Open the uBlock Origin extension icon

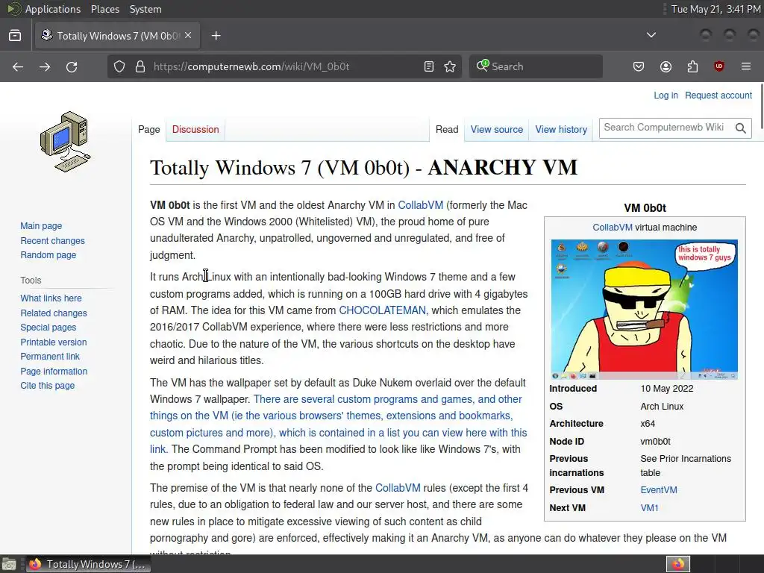(719, 66)
